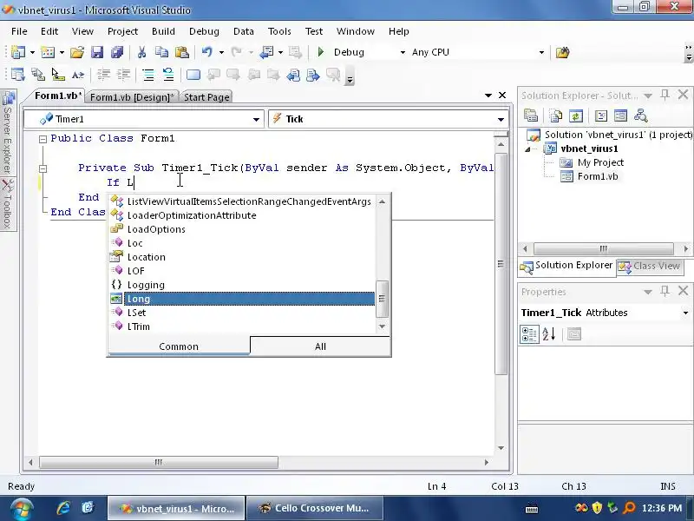Close the active document with X
694x521 pixels.
point(502,96)
